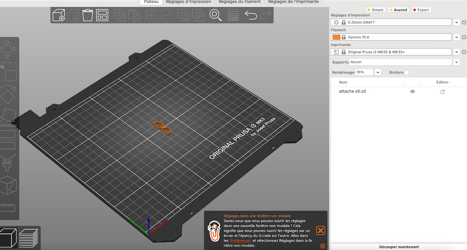Switch to the sliced layers preview
467x250 pixels.
point(28,238)
